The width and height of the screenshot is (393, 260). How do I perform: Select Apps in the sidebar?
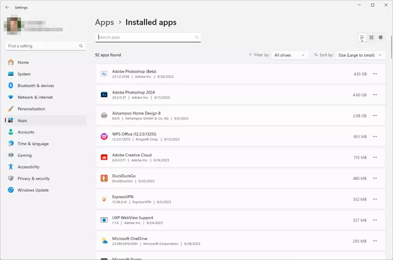46,120
